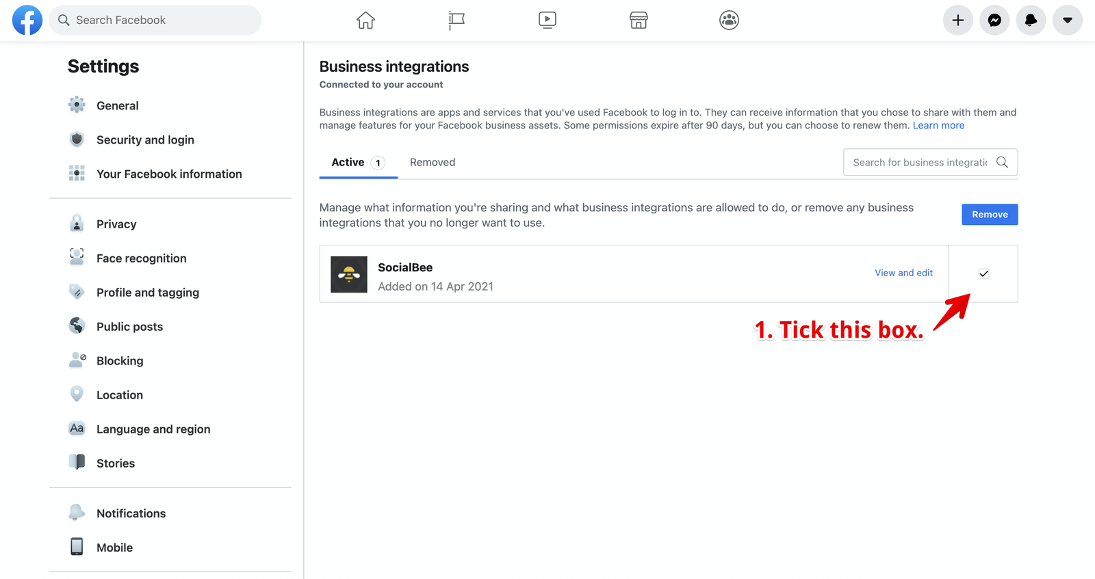This screenshot has width=1095, height=579.
Task: Click the Create plus icon
Action: coord(958,21)
